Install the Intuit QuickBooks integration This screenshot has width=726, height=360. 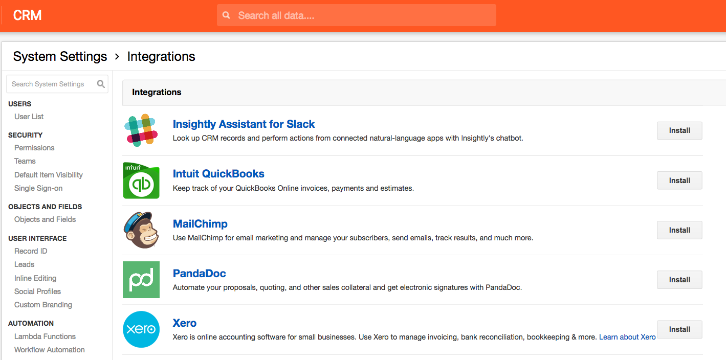click(x=679, y=181)
